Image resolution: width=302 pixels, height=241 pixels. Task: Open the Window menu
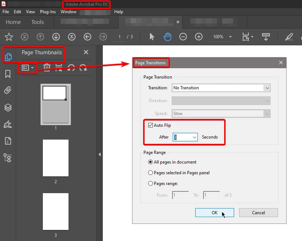(x=69, y=12)
